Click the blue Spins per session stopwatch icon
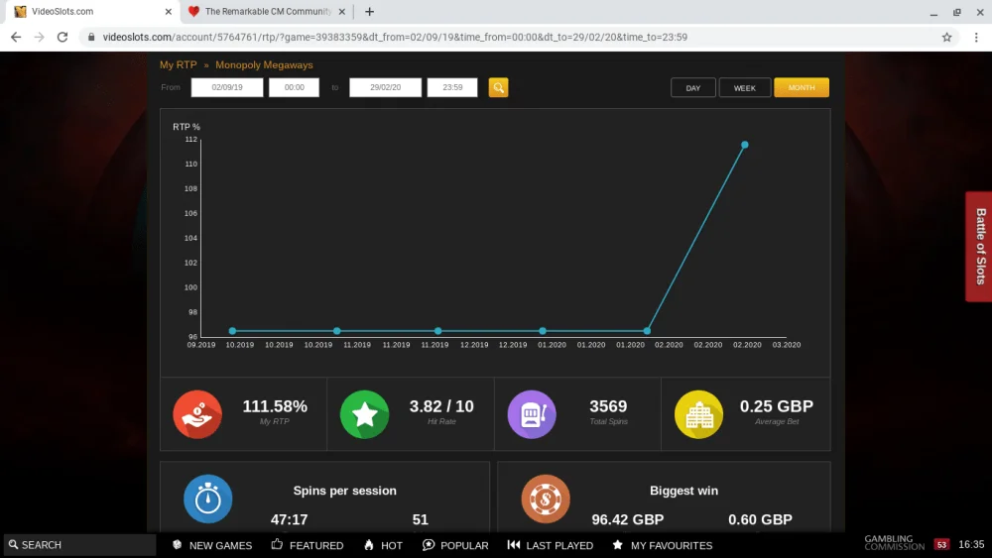Image resolution: width=992 pixels, height=558 pixels. pyautogui.click(x=208, y=499)
